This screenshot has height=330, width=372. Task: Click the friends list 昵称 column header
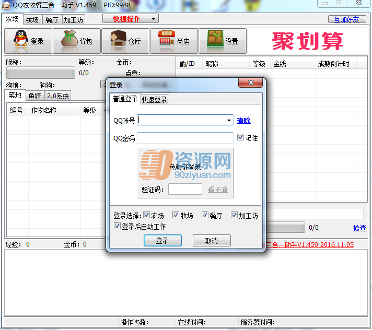226,64
